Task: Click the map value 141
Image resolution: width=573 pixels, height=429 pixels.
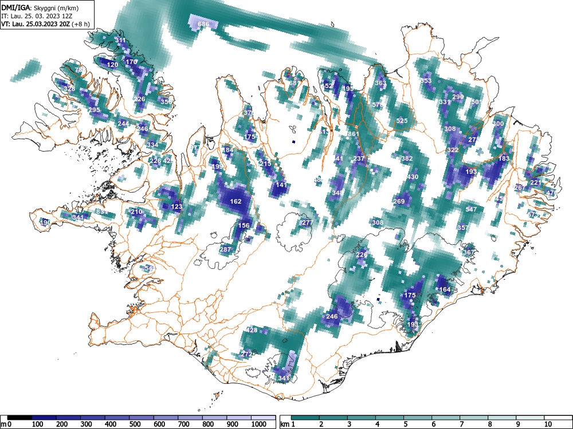Action: (x=281, y=185)
